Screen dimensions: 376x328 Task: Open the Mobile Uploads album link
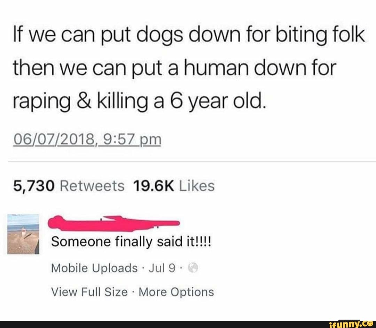[x=94, y=268]
